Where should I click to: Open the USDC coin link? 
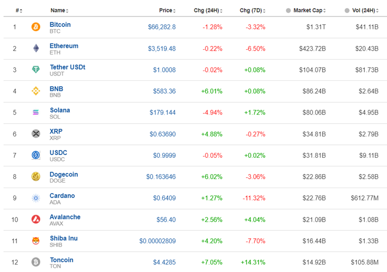(58, 152)
